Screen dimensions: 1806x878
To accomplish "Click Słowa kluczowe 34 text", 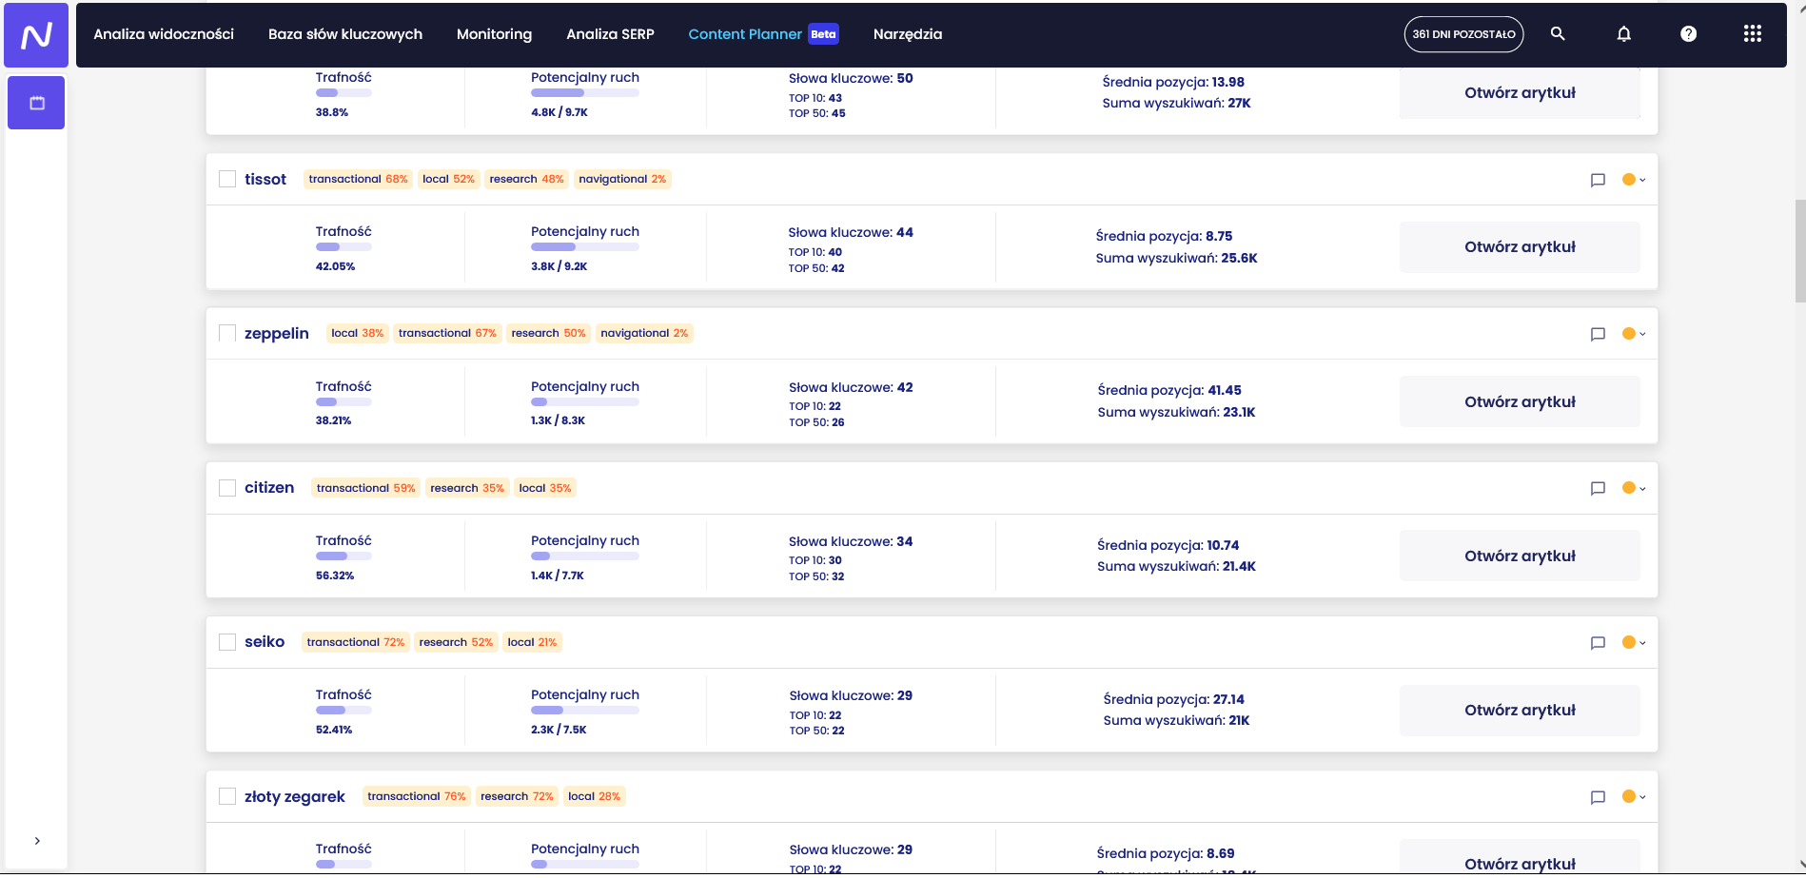I will pos(851,541).
